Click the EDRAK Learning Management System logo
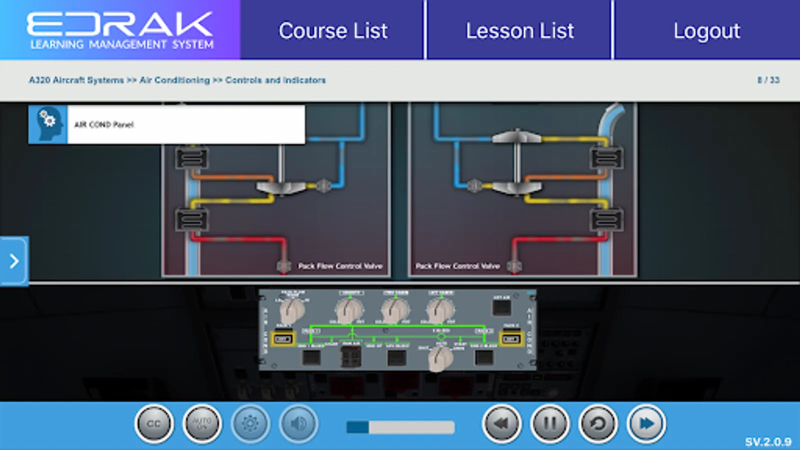Image resolution: width=800 pixels, height=450 pixels. 120,30
